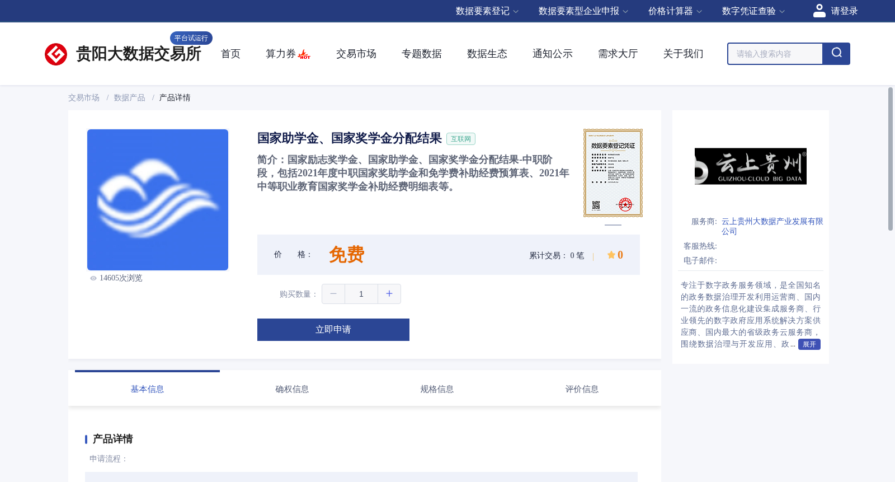Screen dimensions: 895x482
Task: Click the 免费 price text
Action: click(347, 255)
